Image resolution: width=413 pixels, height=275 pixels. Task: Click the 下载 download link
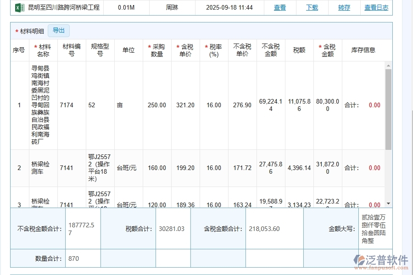point(312,7)
